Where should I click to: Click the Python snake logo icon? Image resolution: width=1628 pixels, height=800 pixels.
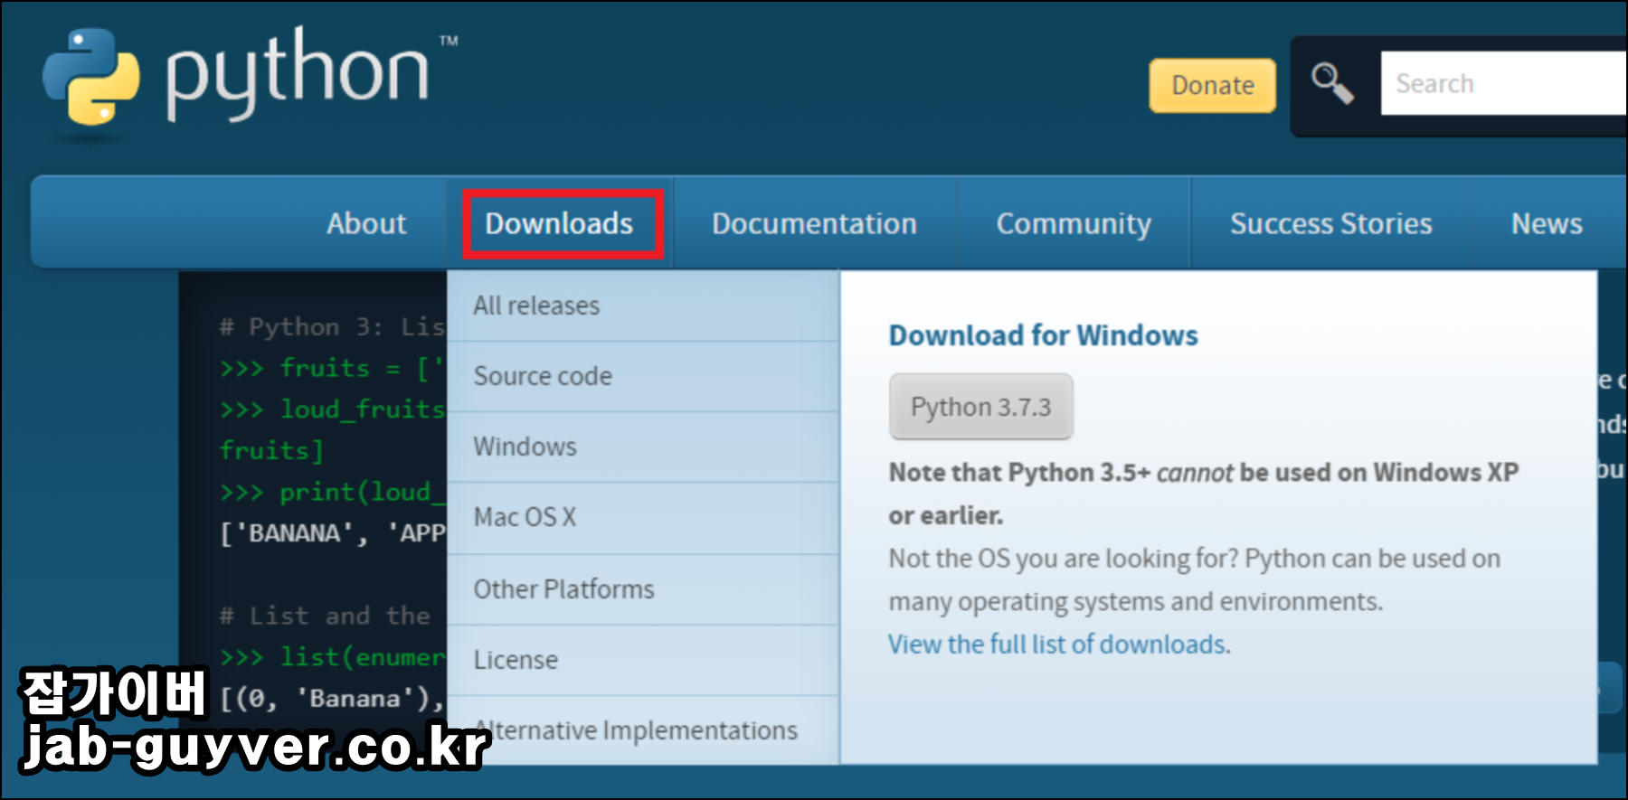tap(91, 78)
